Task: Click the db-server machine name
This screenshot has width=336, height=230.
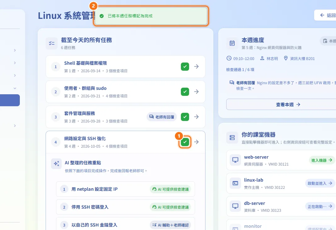Action: point(254,203)
